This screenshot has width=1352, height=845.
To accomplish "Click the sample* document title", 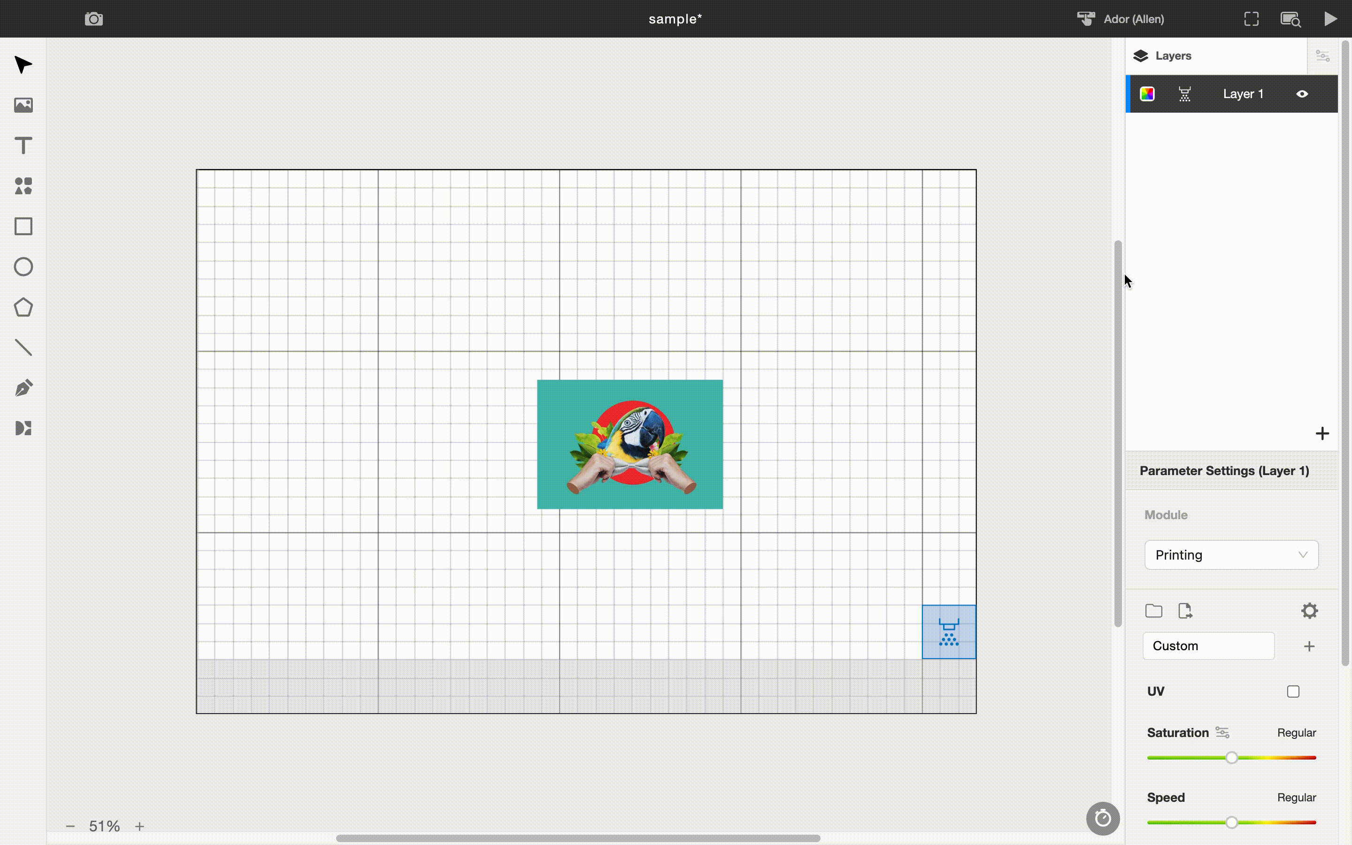I will [676, 19].
